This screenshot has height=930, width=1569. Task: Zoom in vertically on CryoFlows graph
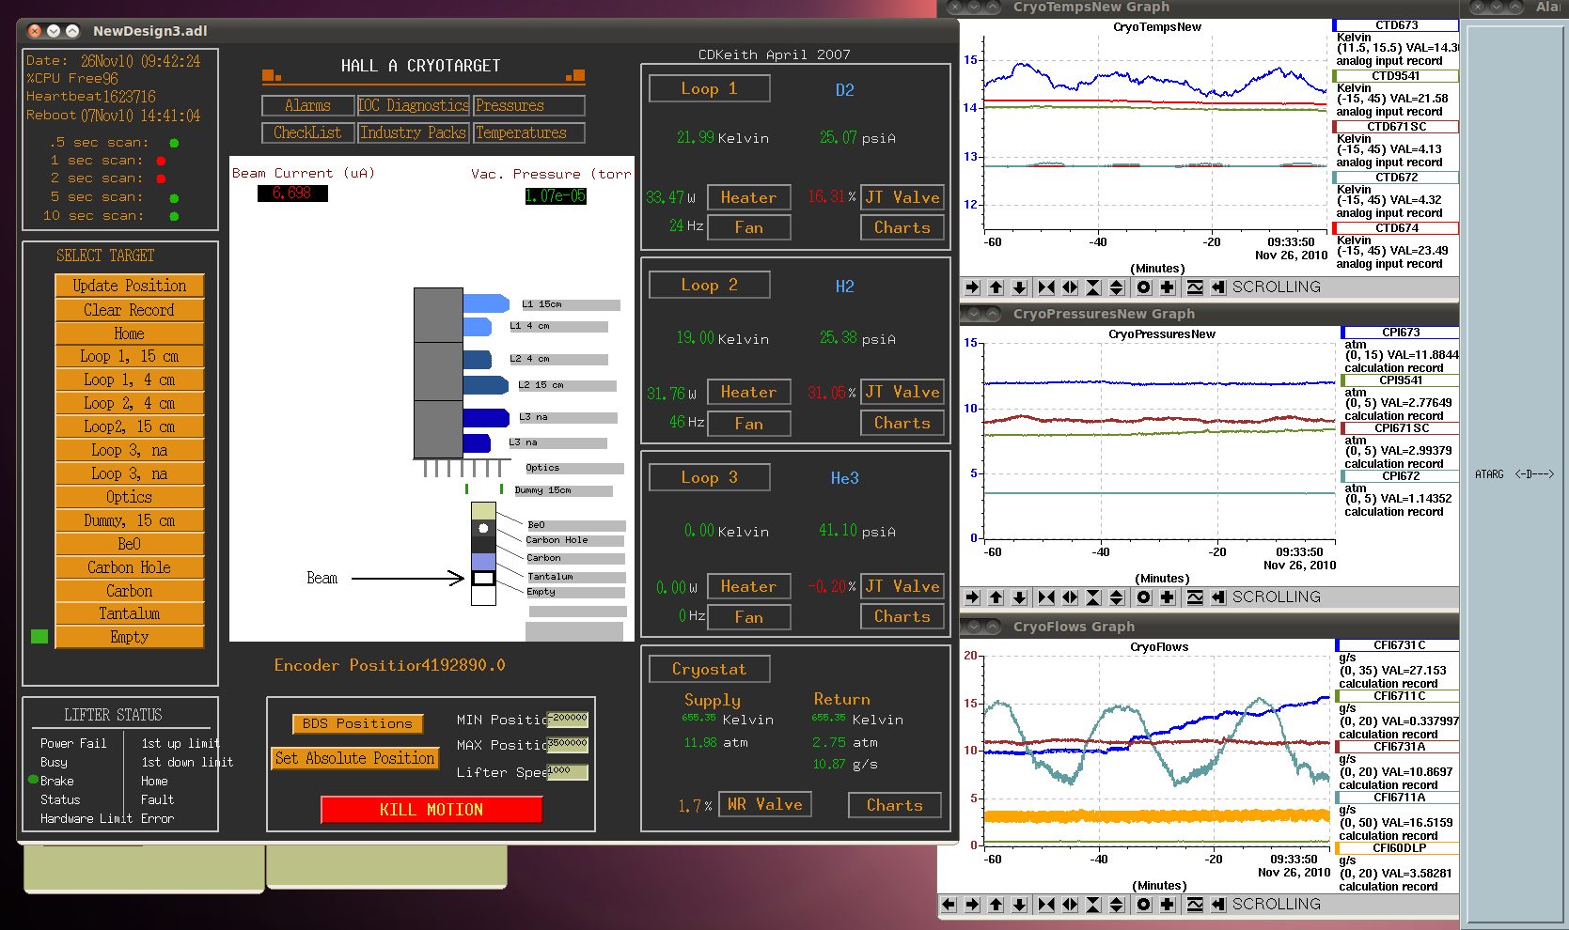pyautogui.click(x=1093, y=905)
